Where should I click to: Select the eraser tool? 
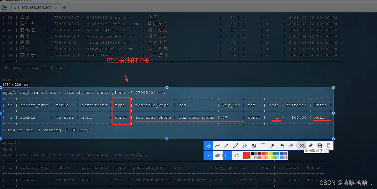tap(272, 146)
